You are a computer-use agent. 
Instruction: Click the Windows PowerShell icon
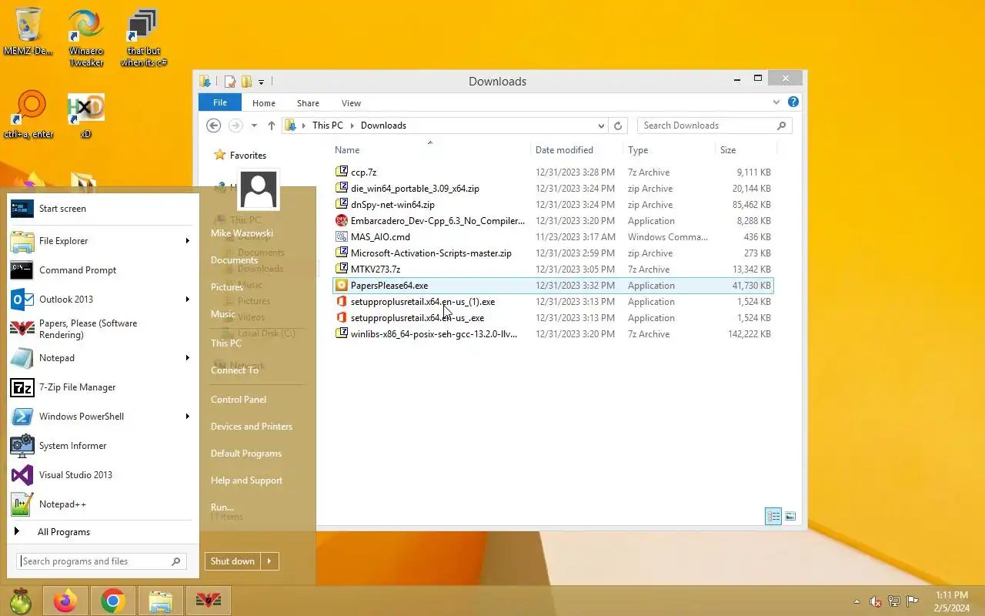tap(22, 417)
